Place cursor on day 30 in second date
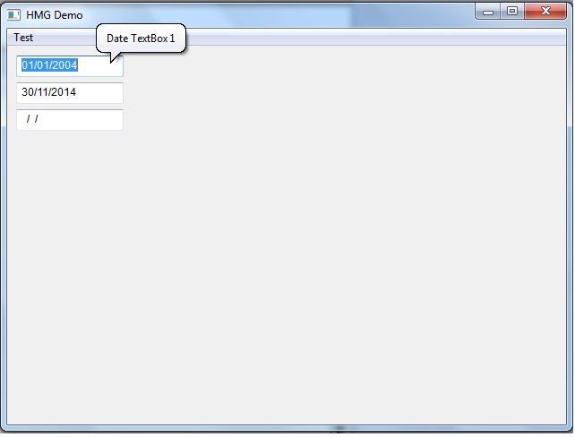 [27, 93]
